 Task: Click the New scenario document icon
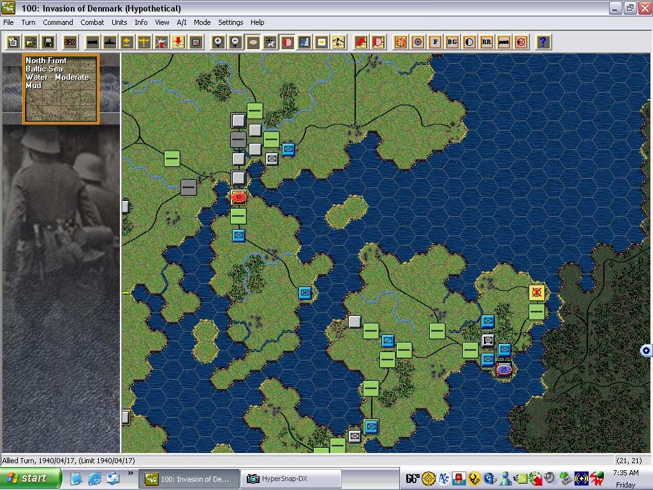[x=13, y=42]
